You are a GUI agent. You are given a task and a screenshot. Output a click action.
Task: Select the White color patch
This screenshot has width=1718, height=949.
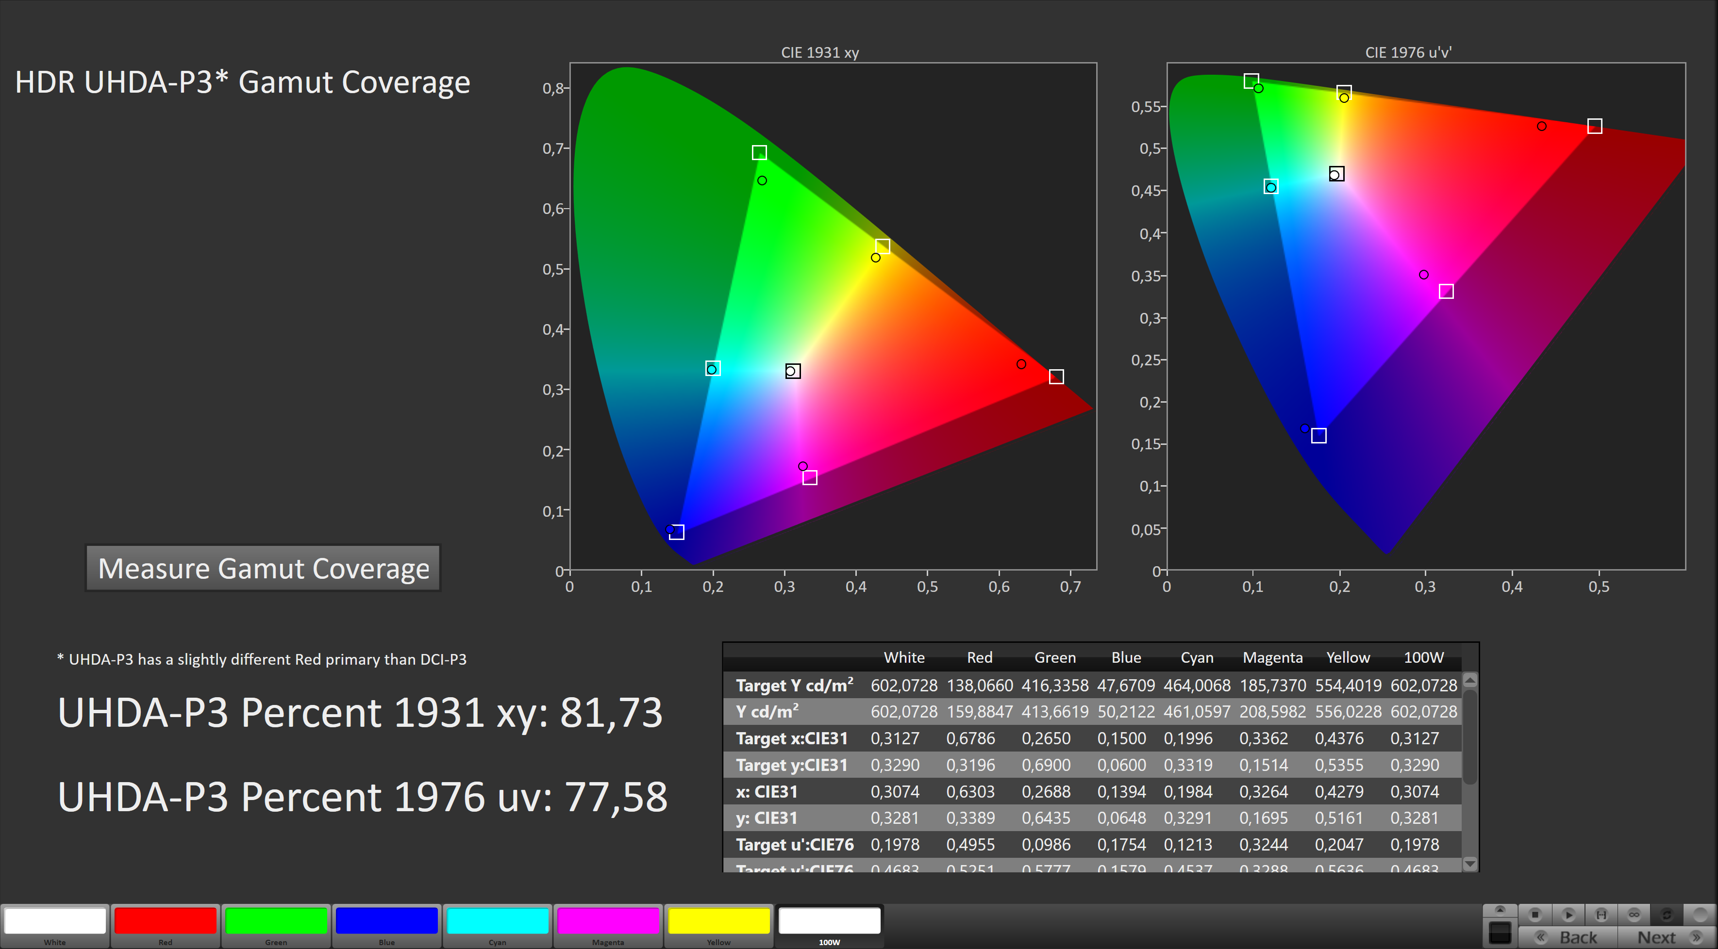[x=55, y=926]
